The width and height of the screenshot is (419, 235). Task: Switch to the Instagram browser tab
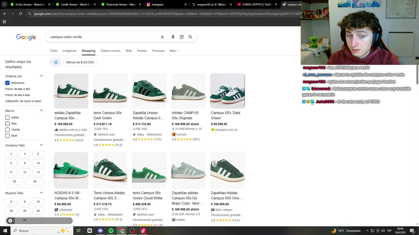[x=167, y=5]
